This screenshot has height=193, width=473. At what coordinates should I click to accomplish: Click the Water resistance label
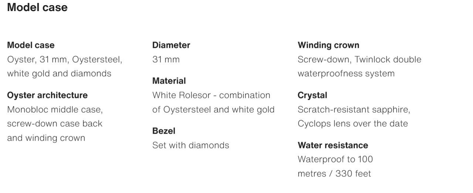click(x=333, y=145)
